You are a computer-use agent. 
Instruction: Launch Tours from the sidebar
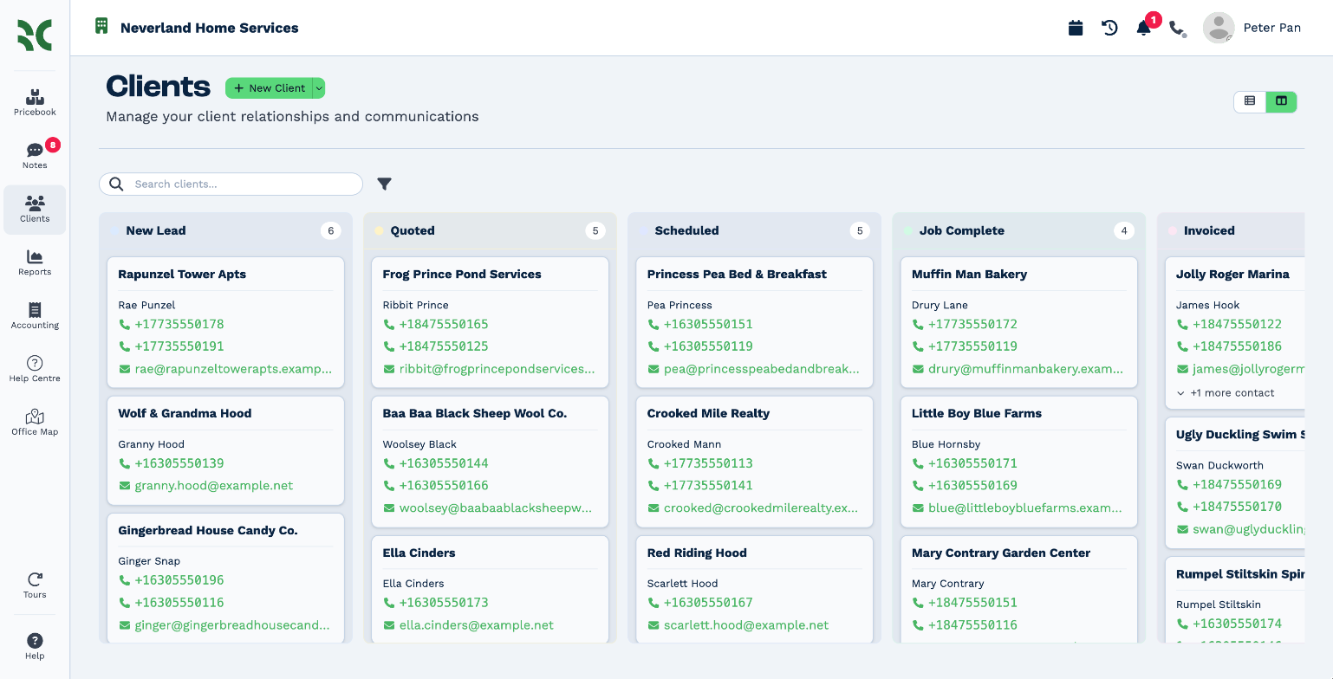pos(35,585)
